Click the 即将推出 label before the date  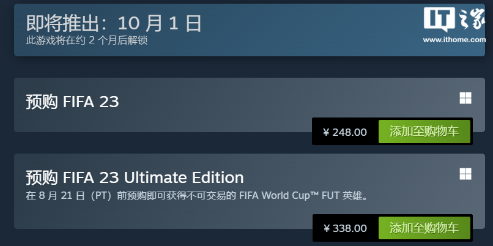pos(61,23)
